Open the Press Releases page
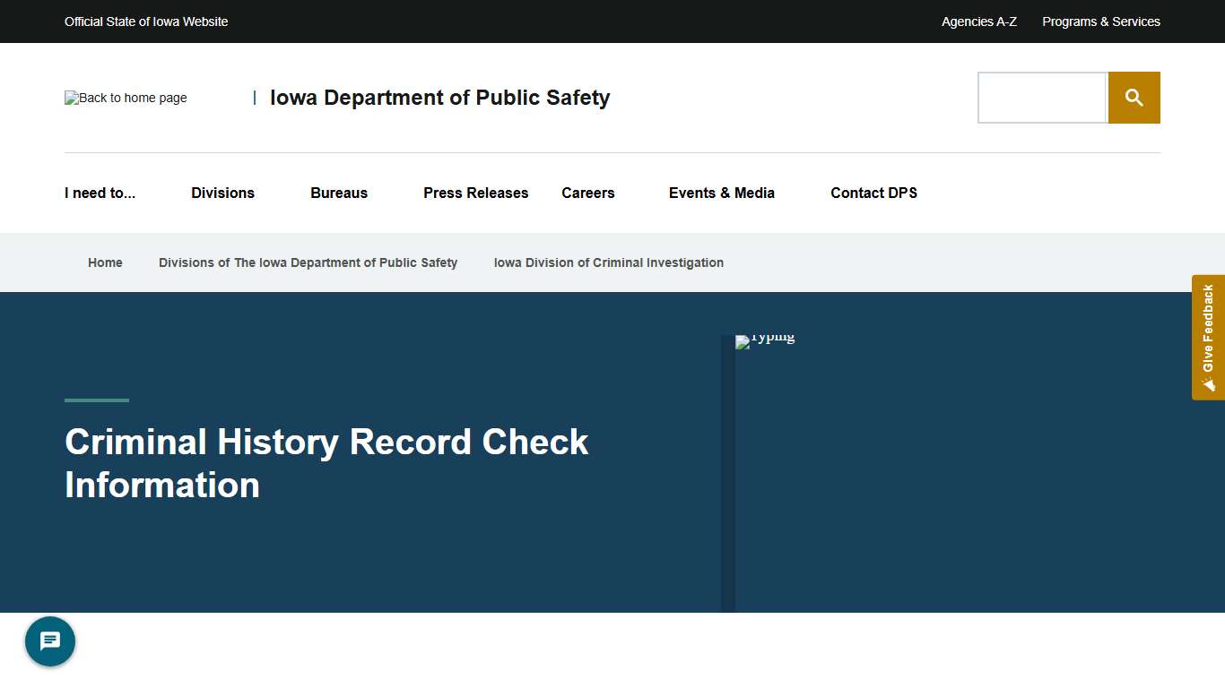1225x688 pixels. click(476, 193)
